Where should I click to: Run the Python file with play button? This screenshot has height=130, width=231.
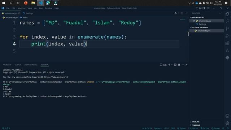point(176,13)
